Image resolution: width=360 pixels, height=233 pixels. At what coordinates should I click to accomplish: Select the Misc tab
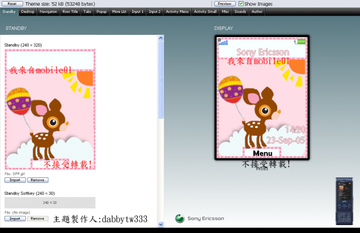226,12
